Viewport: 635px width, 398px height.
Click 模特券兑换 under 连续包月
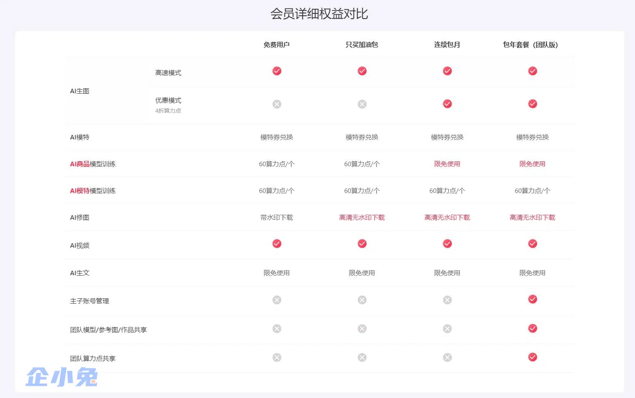click(x=447, y=137)
